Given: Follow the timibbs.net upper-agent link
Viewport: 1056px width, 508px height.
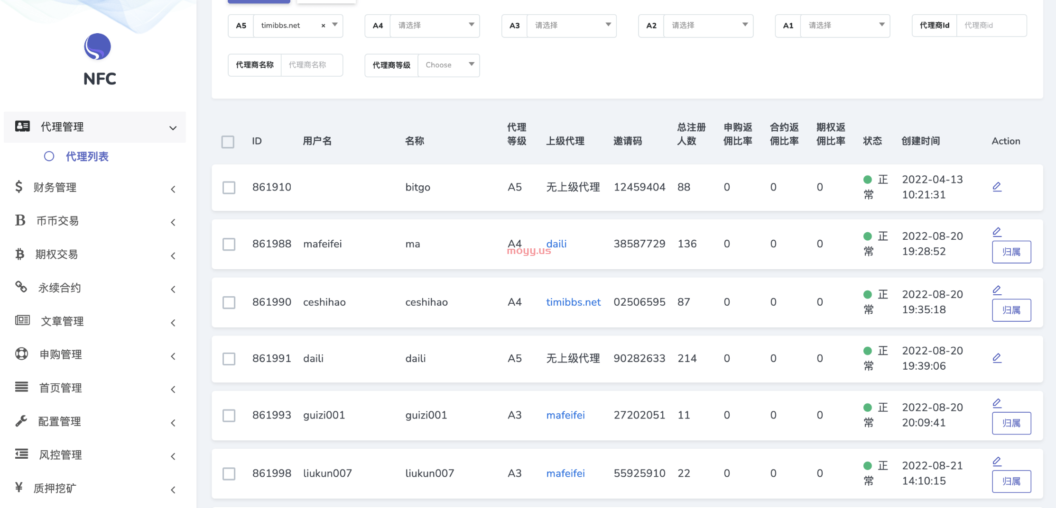Looking at the screenshot, I should (x=573, y=302).
